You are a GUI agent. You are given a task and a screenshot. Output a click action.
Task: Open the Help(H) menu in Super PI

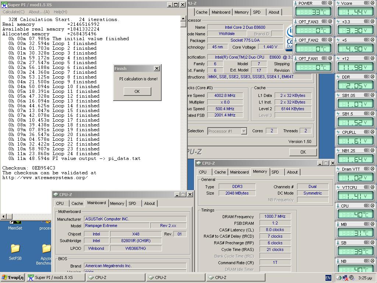pos(60,12)
